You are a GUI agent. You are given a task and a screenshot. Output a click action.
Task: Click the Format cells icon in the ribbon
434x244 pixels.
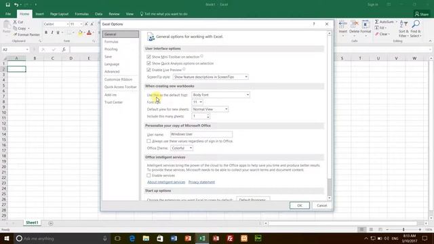click(x=366, y=24)
